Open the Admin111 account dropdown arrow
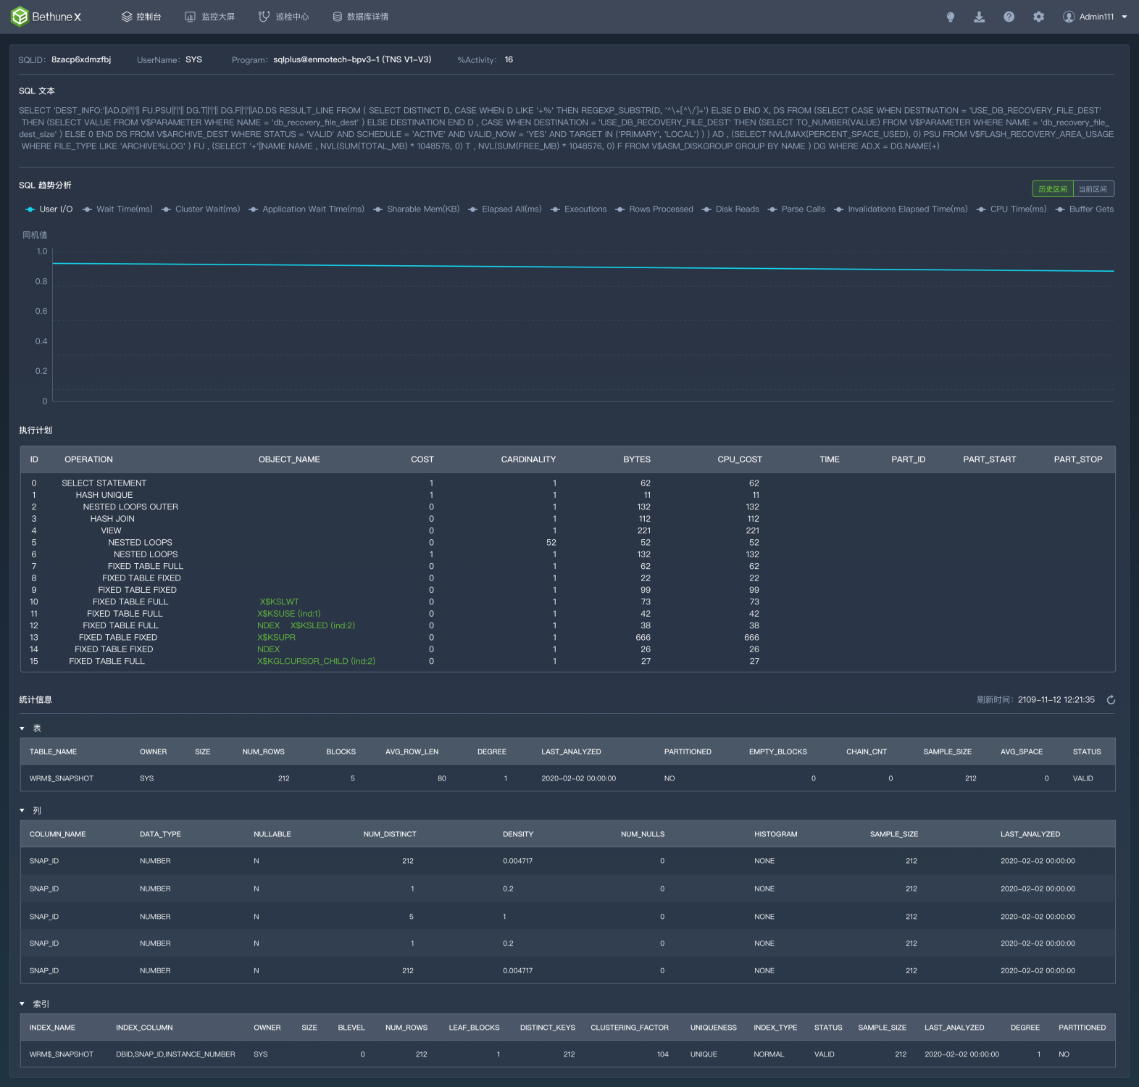The width and height of the screenshot is (1139, 1087). pos(1125,17)
